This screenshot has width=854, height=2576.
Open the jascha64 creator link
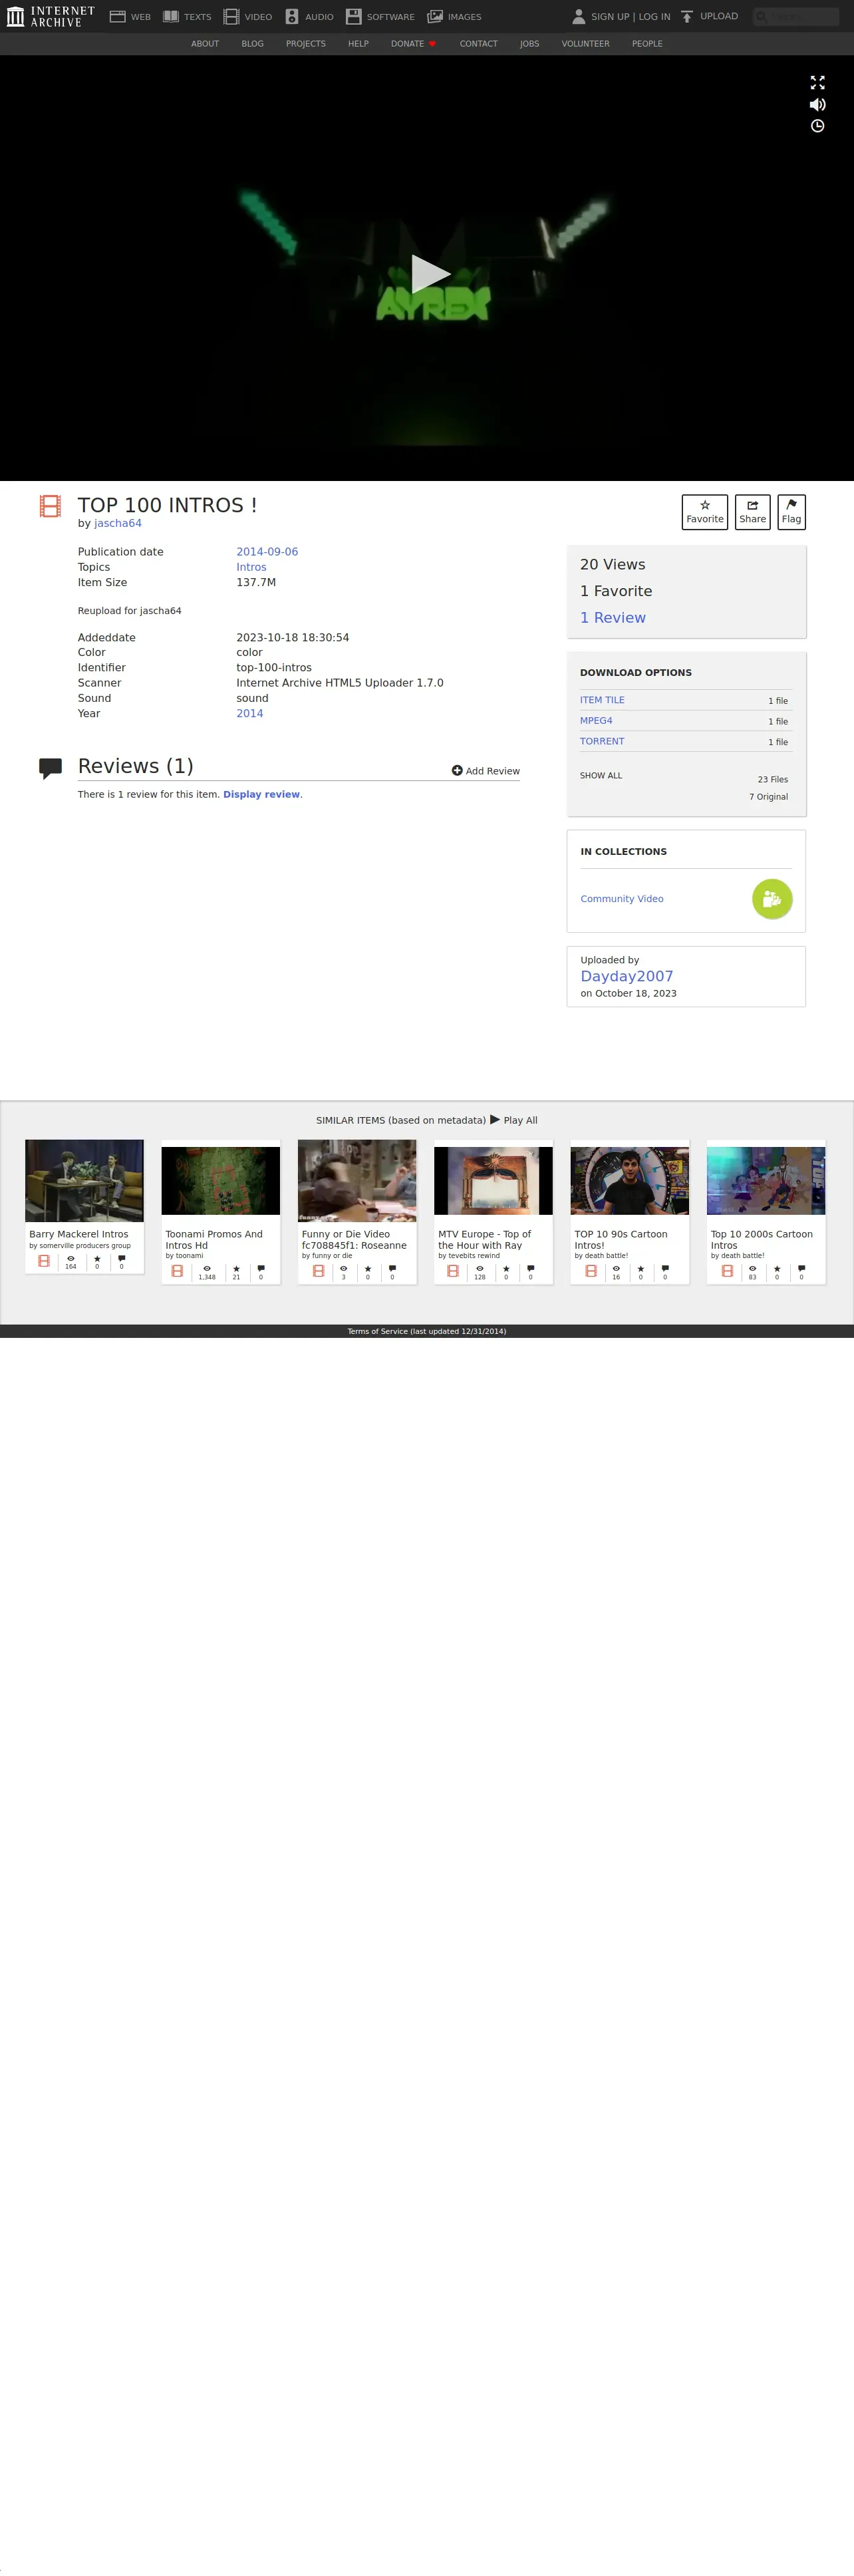coord(118,523)
